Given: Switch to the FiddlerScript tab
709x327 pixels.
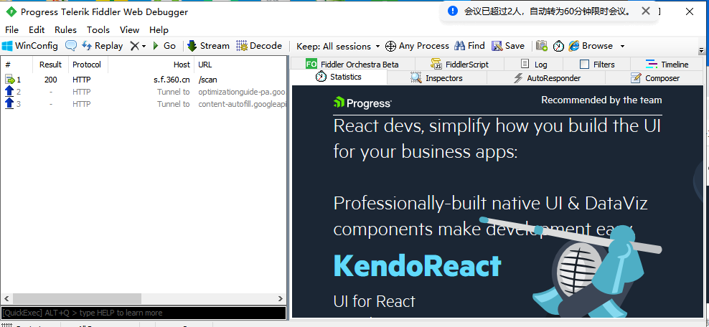Looking at the screenshot, I should [x=459, y=64].
